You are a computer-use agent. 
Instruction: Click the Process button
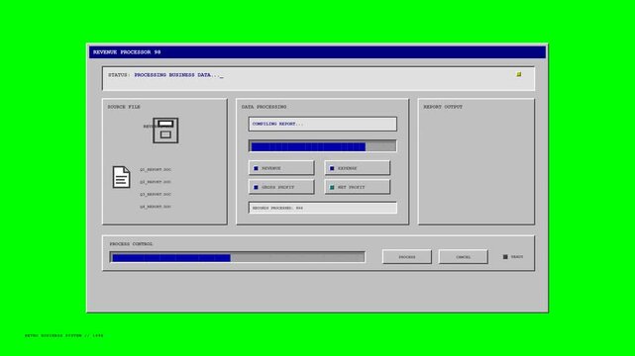click(x=407, y=256)
